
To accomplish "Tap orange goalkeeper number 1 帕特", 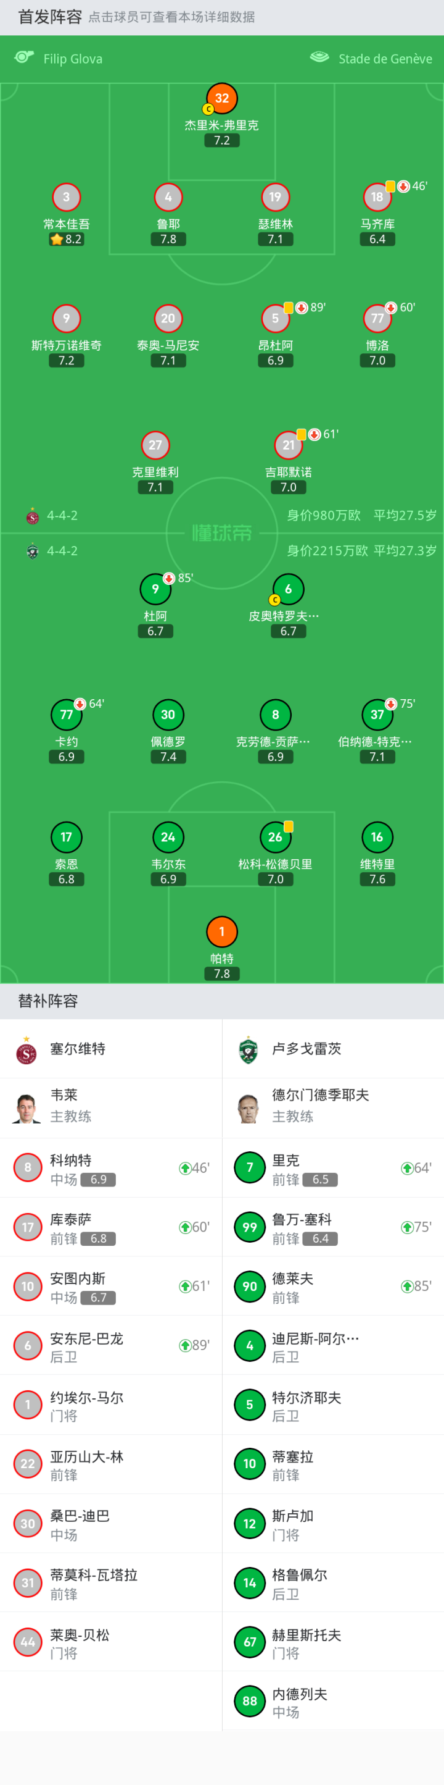I will [x=221, y=932].
